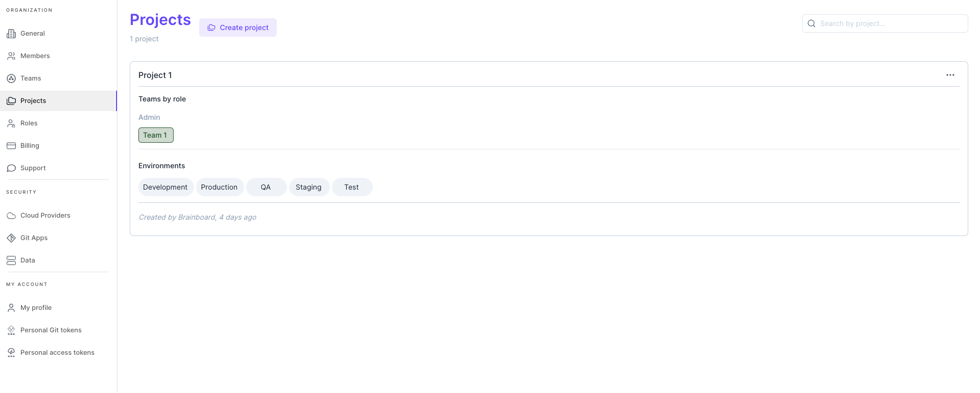Click the Members people icon
This screenshot has height=393, width=980.
pos(11,56)
